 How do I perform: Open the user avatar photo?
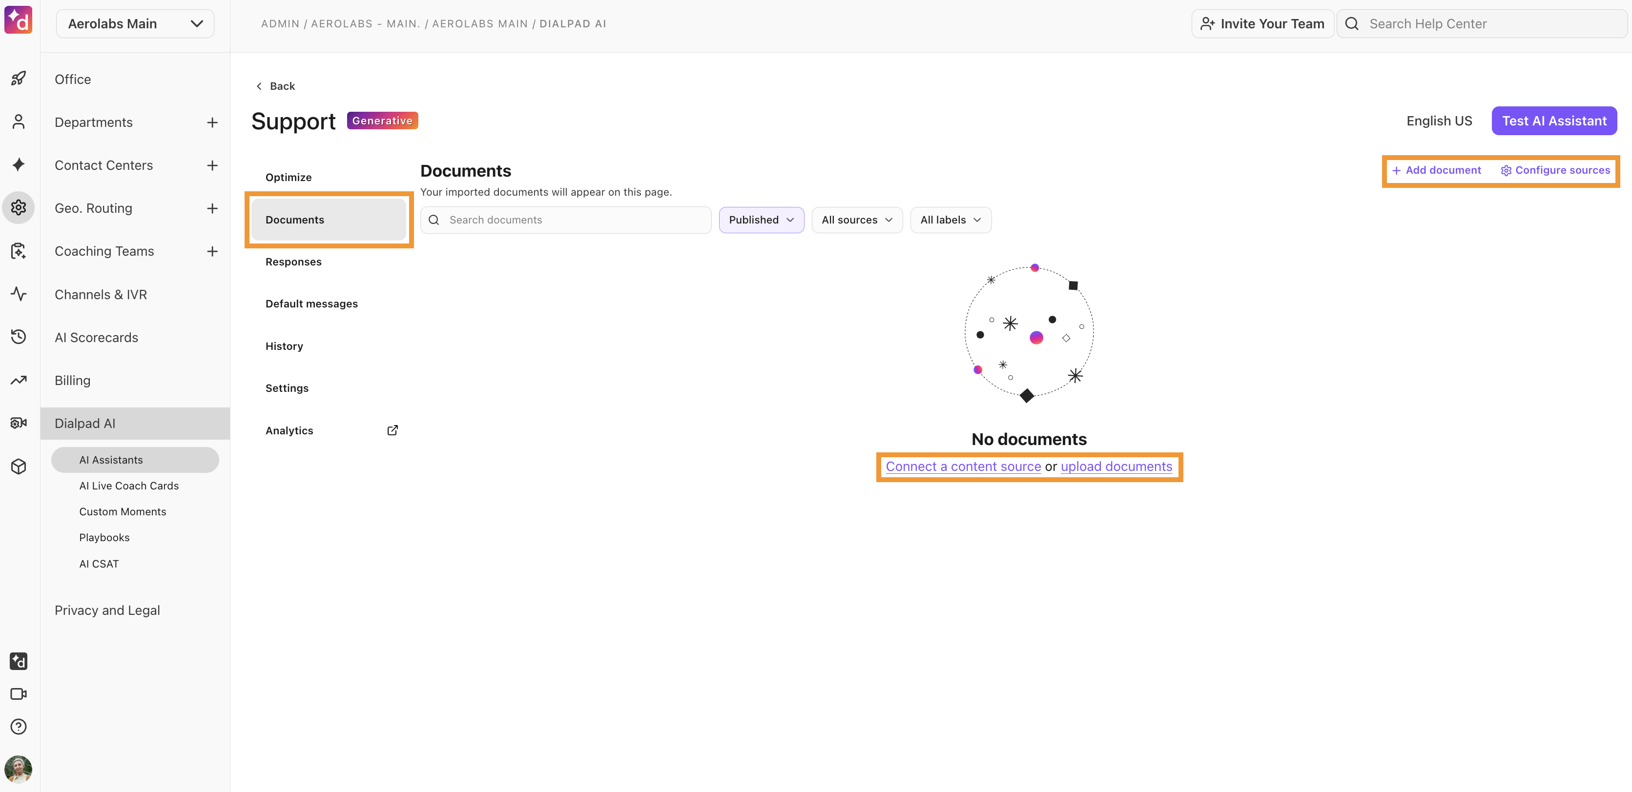click(19, 769)
